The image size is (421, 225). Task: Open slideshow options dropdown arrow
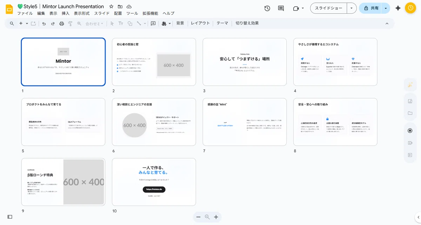click(352, 8)
